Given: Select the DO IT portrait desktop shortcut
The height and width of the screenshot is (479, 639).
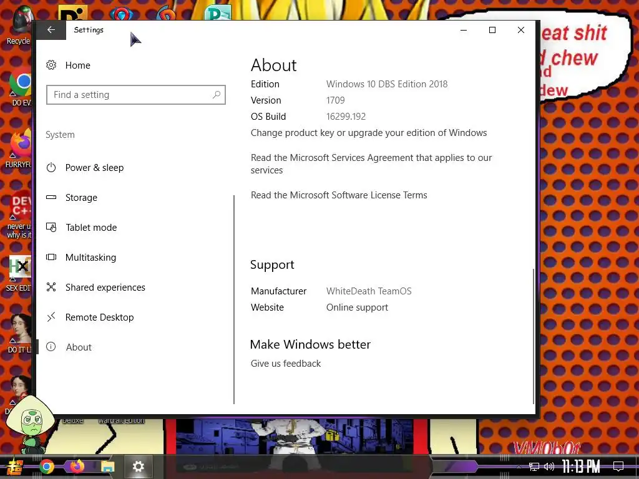Looking at the screenshot, I should tap(19, 333).
